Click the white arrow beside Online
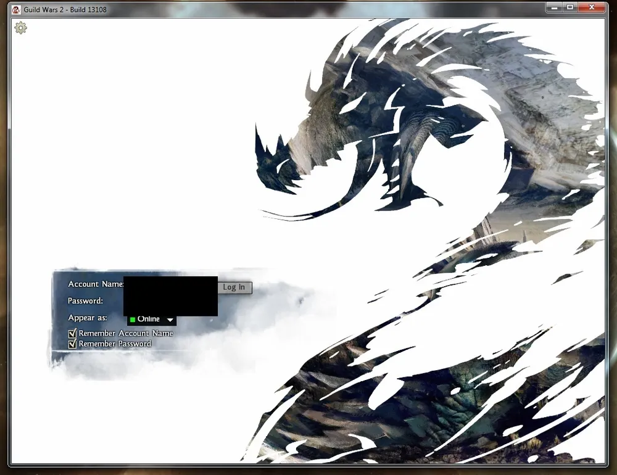This screenshot has height=475, width=617. coord(170,320)
